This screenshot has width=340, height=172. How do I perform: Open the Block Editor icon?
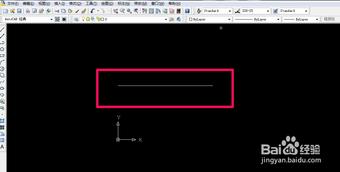tap(84, 11)
